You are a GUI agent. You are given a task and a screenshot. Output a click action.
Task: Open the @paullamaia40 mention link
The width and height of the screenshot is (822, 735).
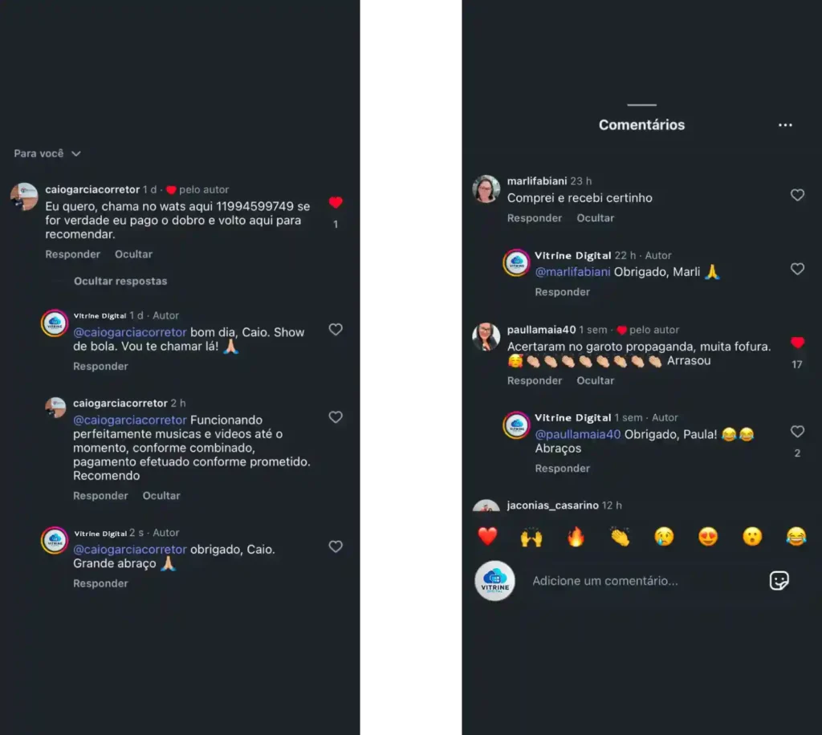[x=578, y=434]
